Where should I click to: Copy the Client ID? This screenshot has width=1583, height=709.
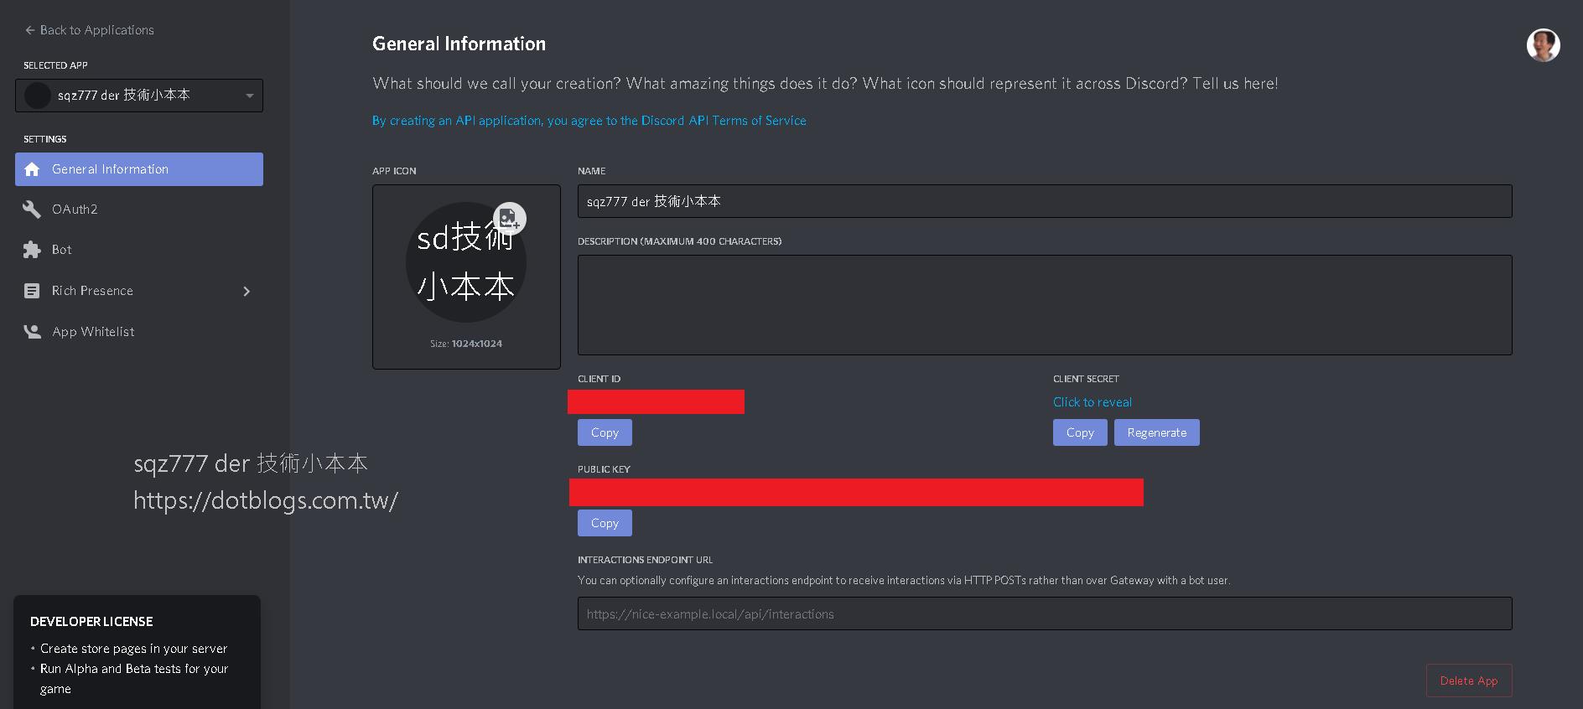pos(605,432)
